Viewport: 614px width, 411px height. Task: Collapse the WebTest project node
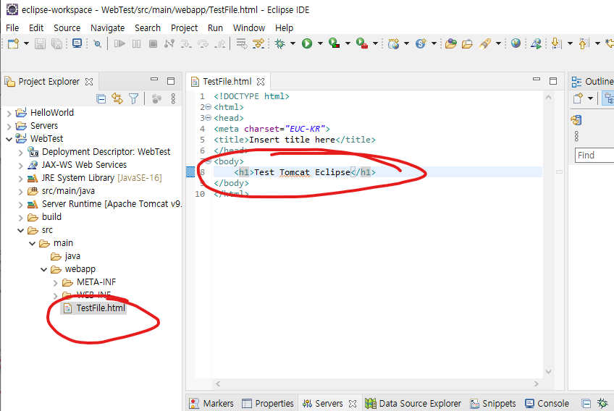[x=9, y=140]
